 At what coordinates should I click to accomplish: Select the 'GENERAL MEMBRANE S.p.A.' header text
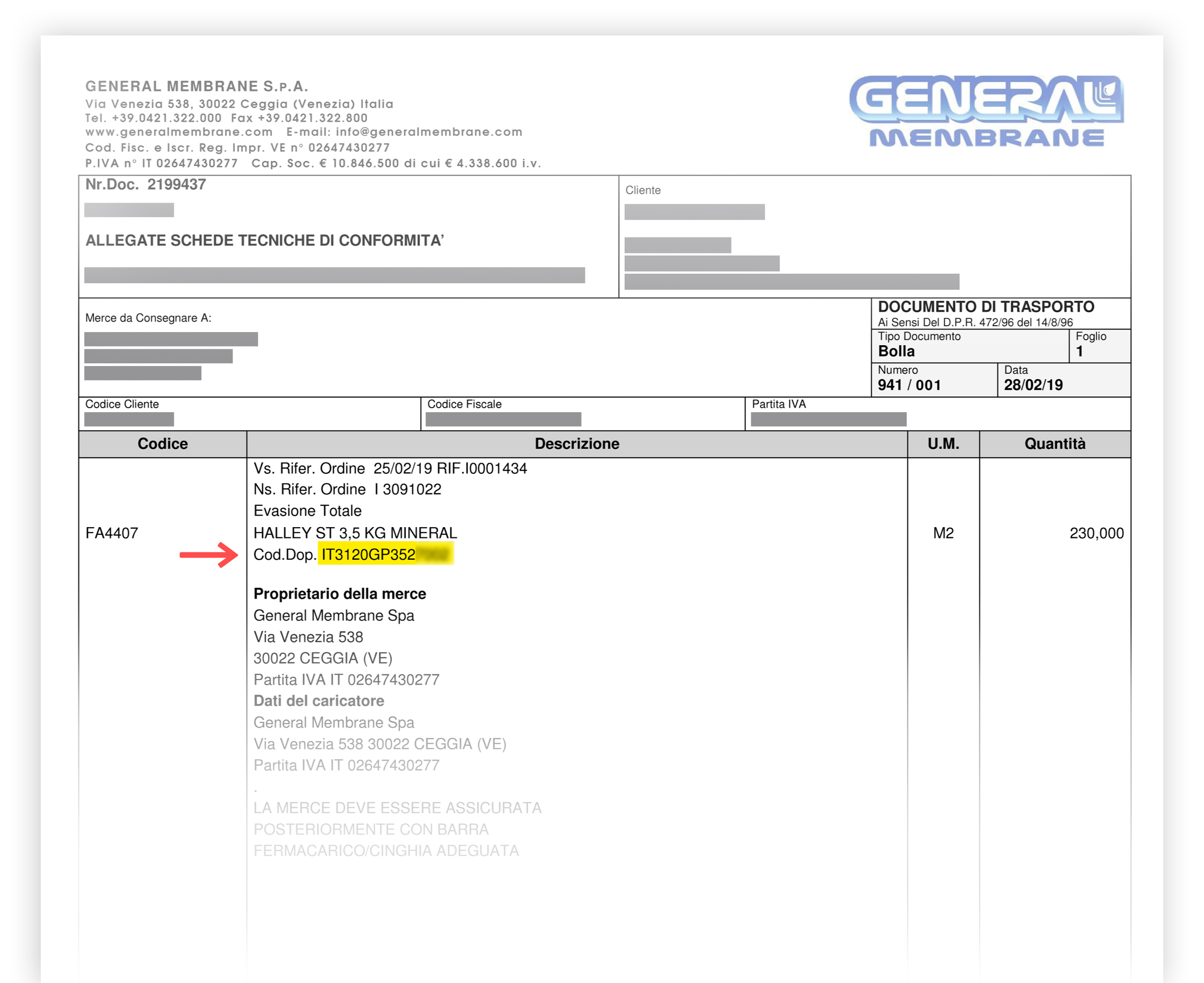pos(197,86)
